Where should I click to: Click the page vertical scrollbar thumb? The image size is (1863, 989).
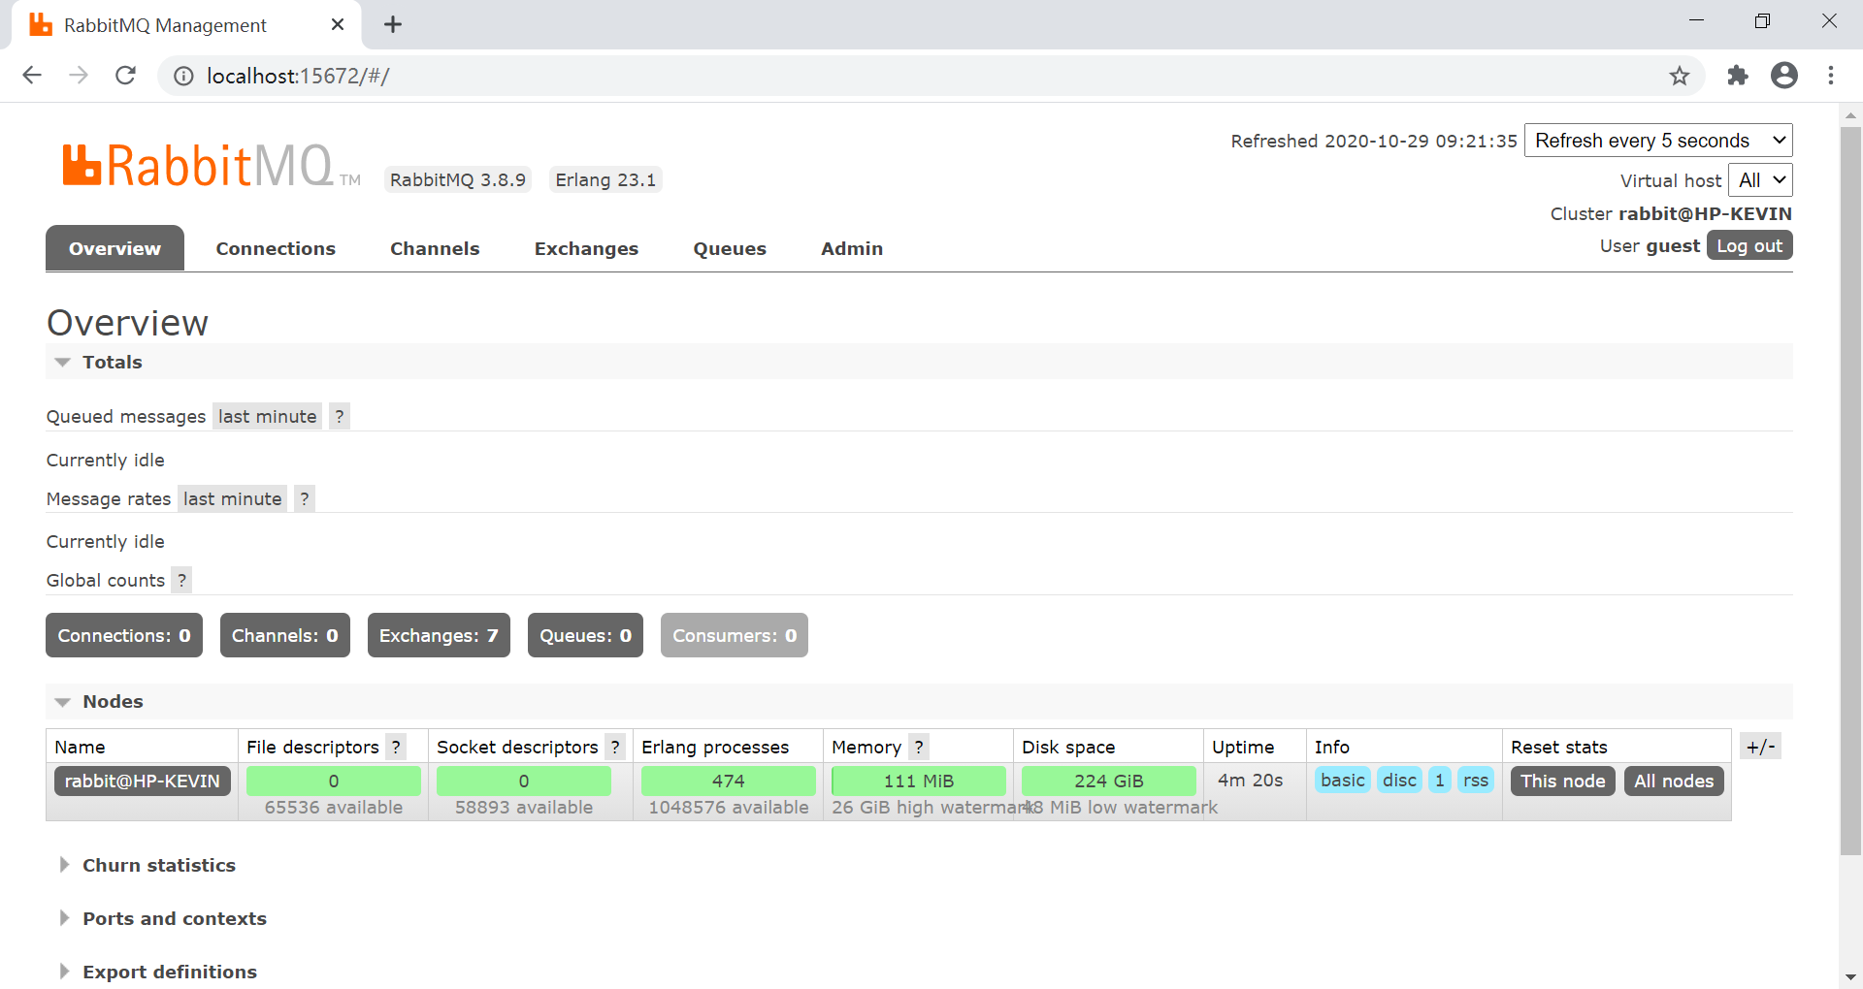[x=1850, y=490]
